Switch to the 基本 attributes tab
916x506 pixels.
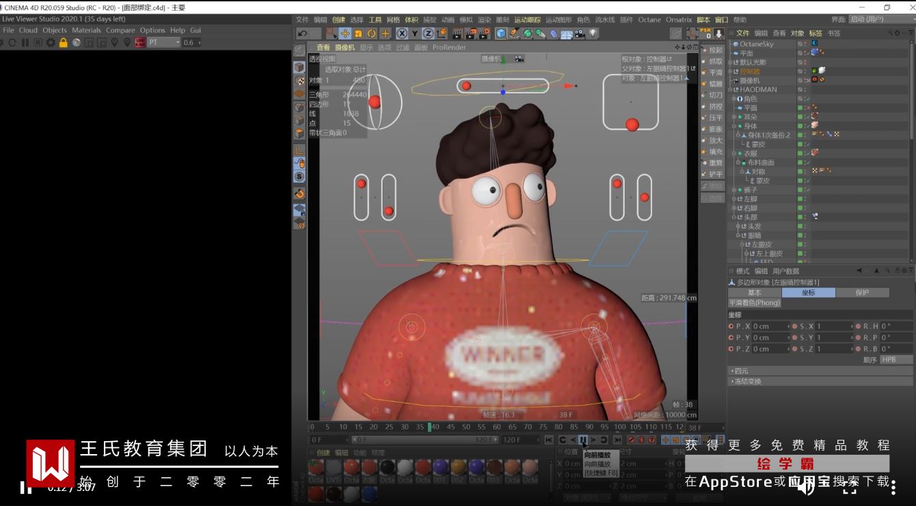point(754,292)
